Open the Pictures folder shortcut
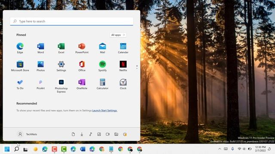Screen dimensions: 275x154 click(x=99, y=134)
